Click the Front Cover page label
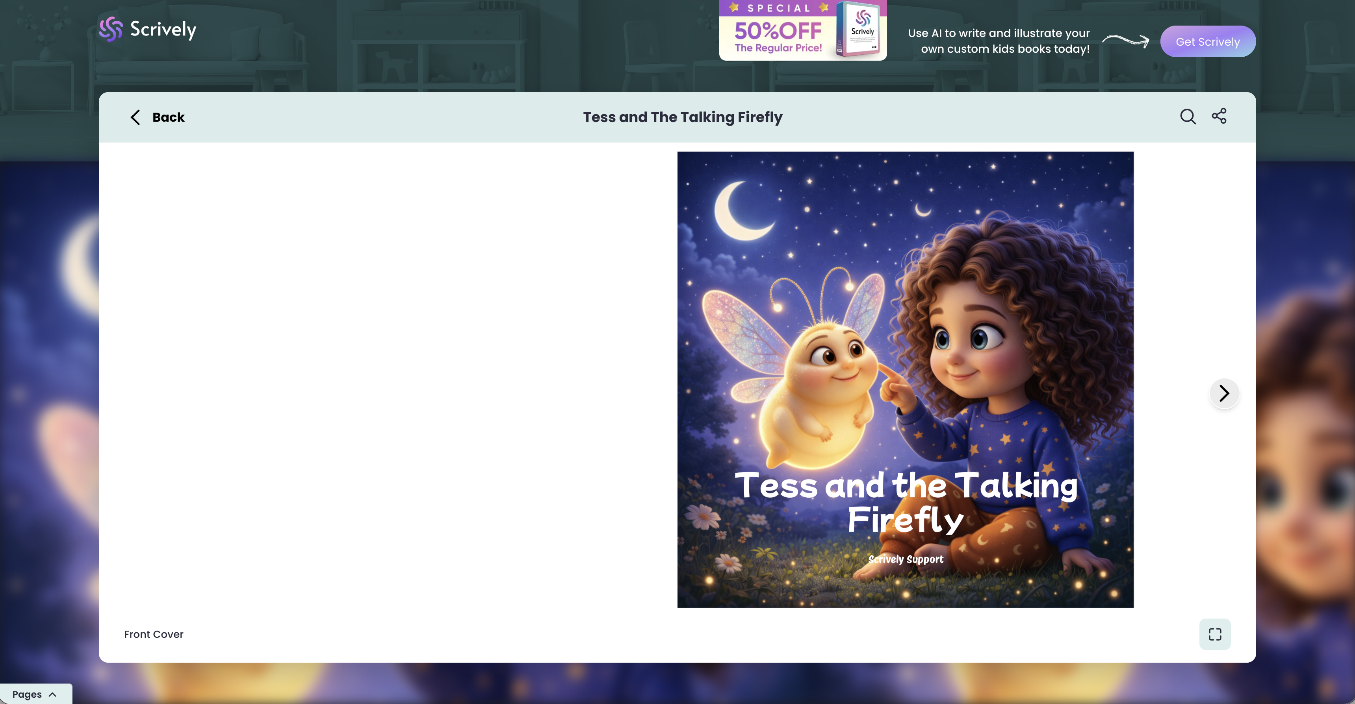This screenshot has height=704, width=1355. point(154,634)
